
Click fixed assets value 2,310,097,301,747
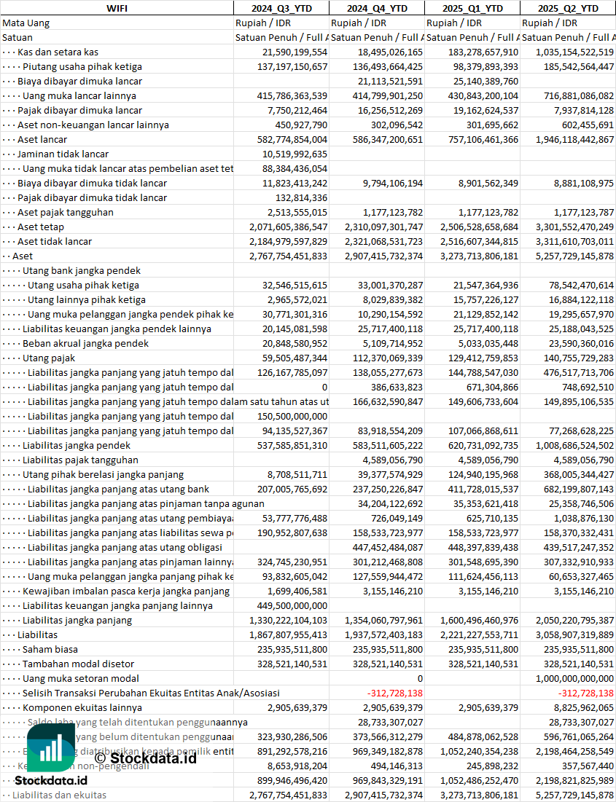[384, 227]
